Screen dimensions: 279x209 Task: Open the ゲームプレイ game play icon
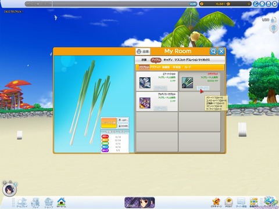tap(22, 203)
